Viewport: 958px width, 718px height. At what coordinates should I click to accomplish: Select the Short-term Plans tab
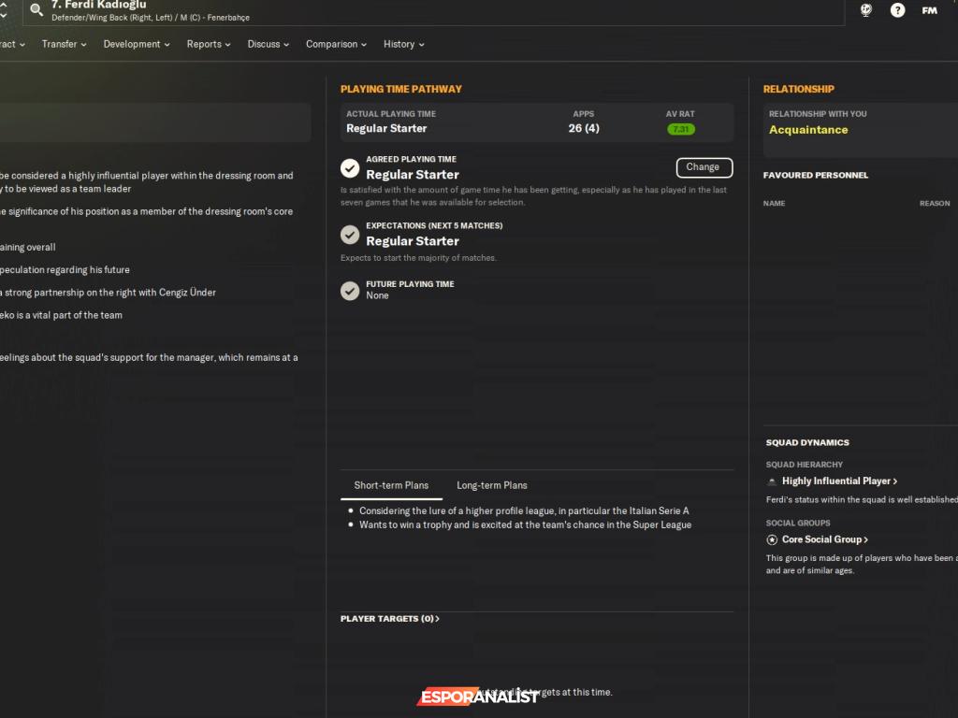coord(391,485)
